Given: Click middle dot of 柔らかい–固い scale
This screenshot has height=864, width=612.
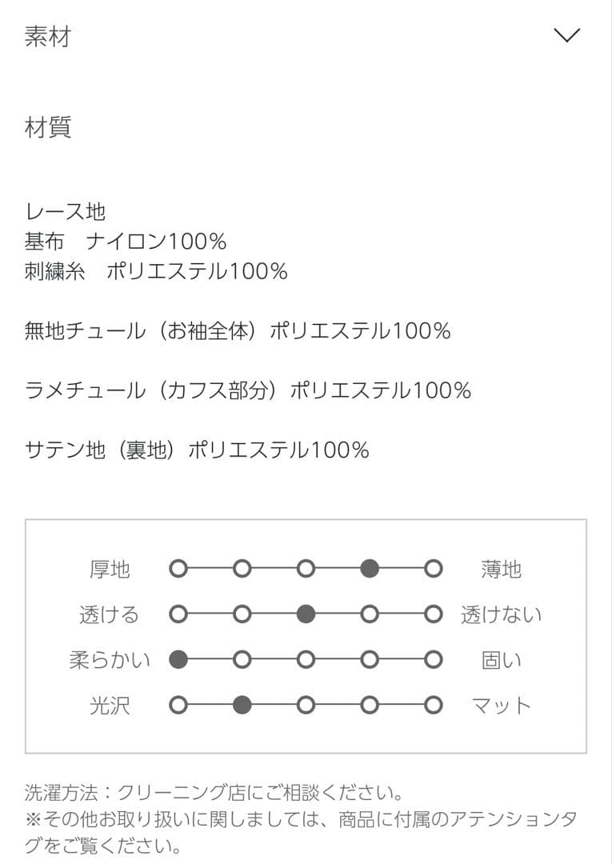Looking at the screenshot, I should [306, 660].
